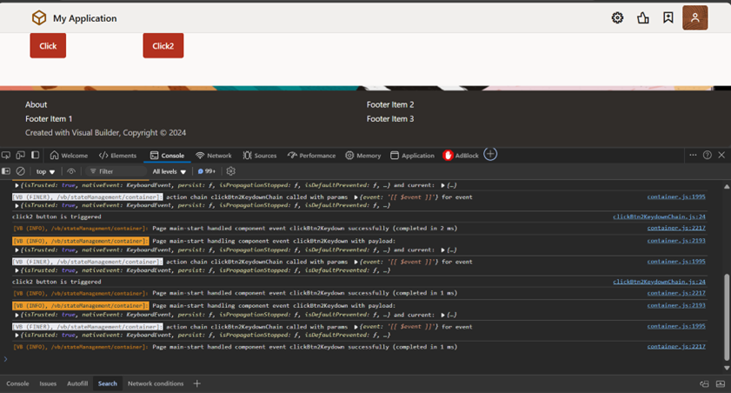Clear the console with the circle-slash icon
This screenshot has width=731, height=393.
click(21, 171)
